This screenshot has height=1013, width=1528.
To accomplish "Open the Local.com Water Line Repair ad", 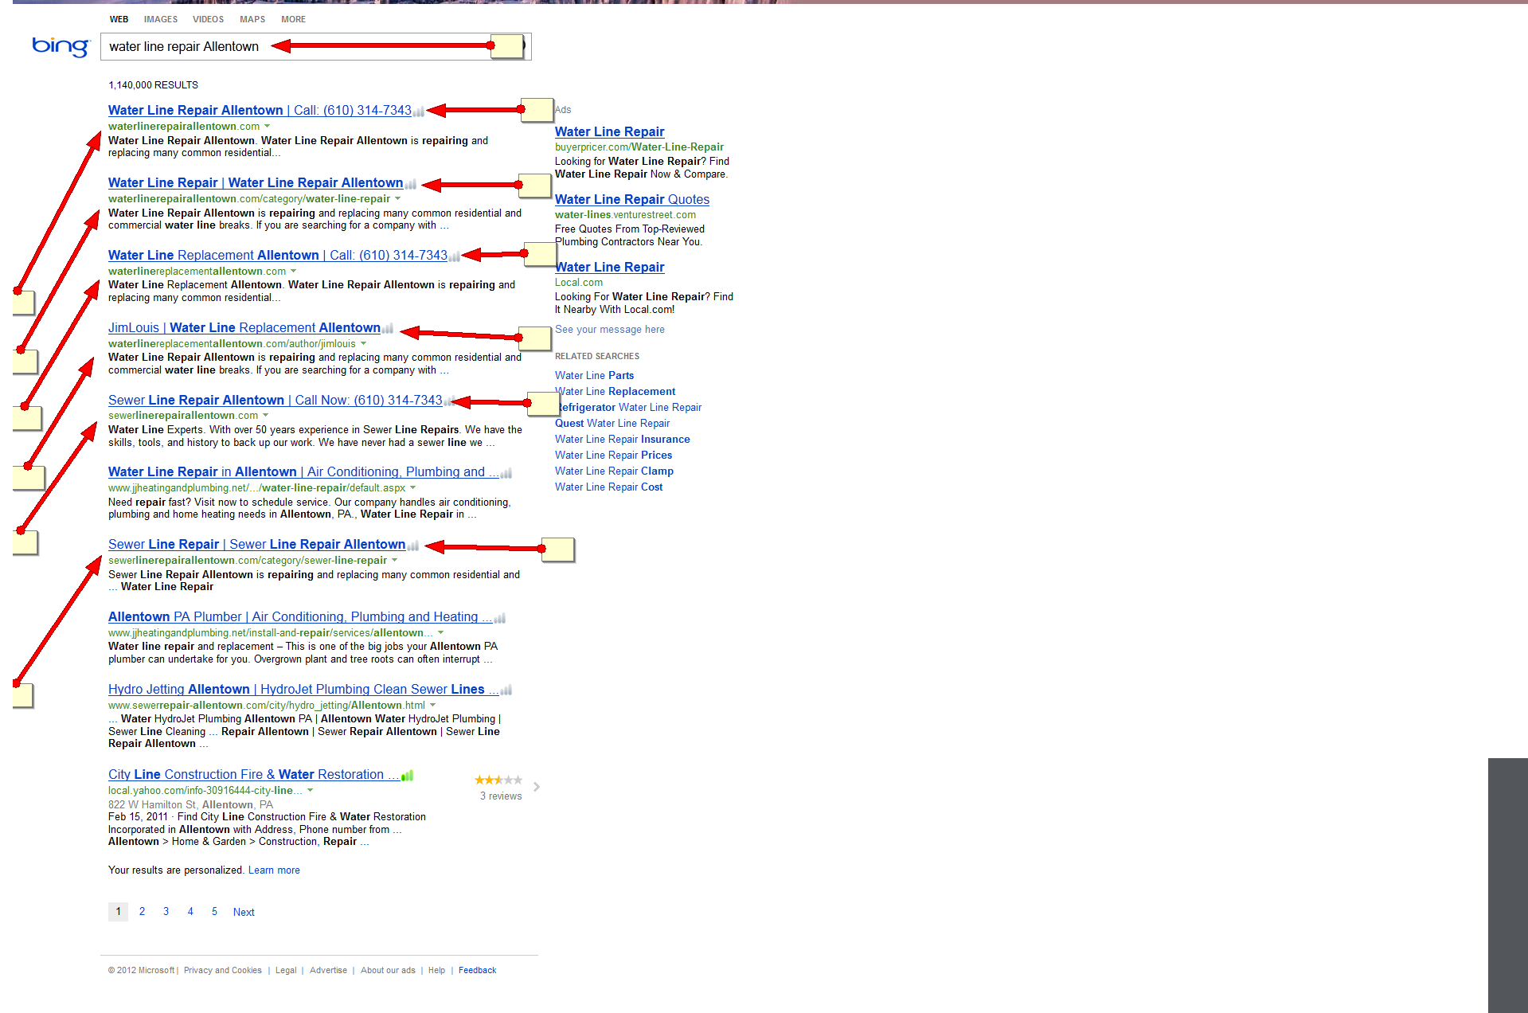I will pos(609,268).
